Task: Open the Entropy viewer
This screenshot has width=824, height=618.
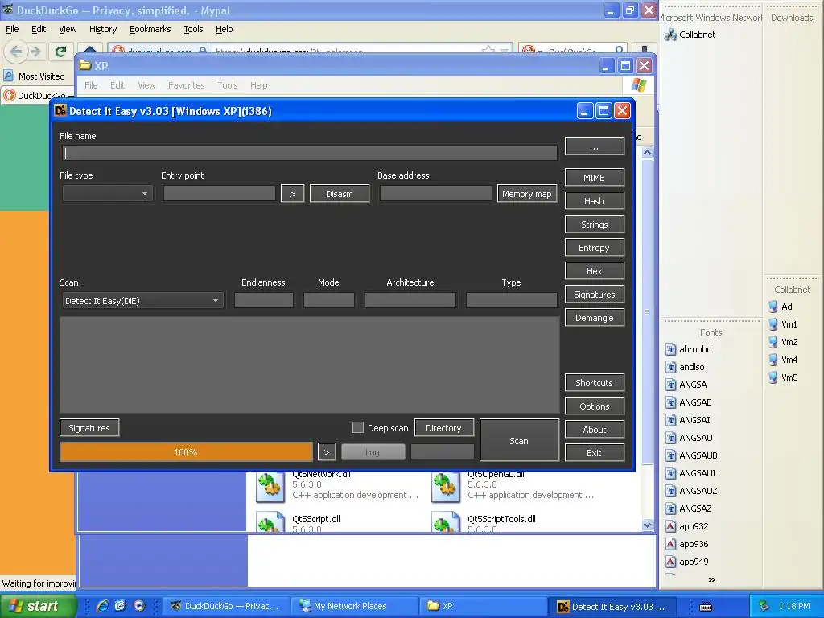Action: [595, 248]
